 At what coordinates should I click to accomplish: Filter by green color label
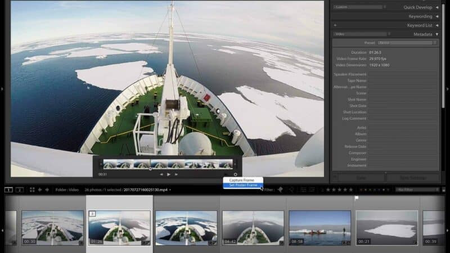click(x=370, y=189)
